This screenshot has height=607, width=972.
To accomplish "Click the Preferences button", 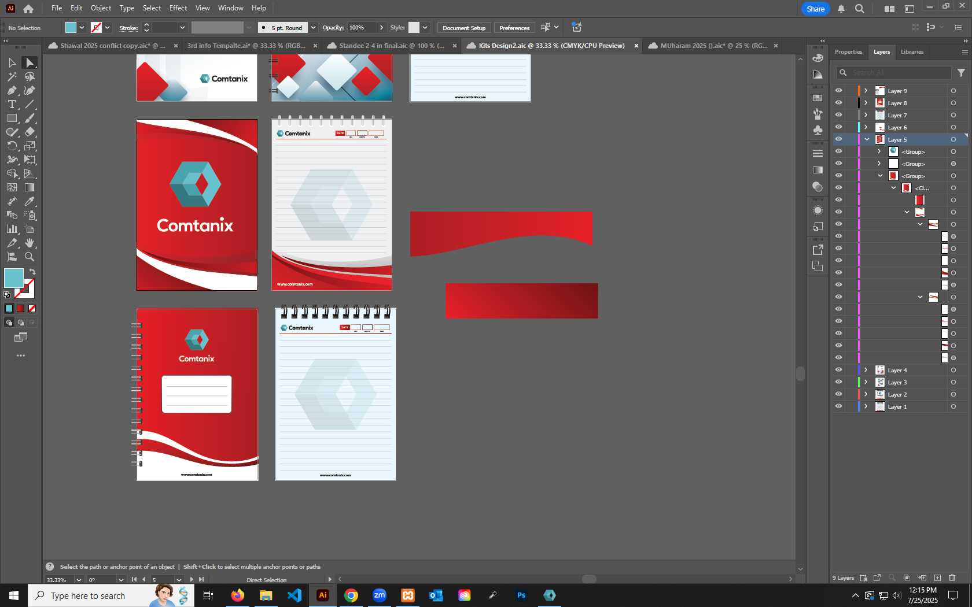I will click(x=514, y=28).
